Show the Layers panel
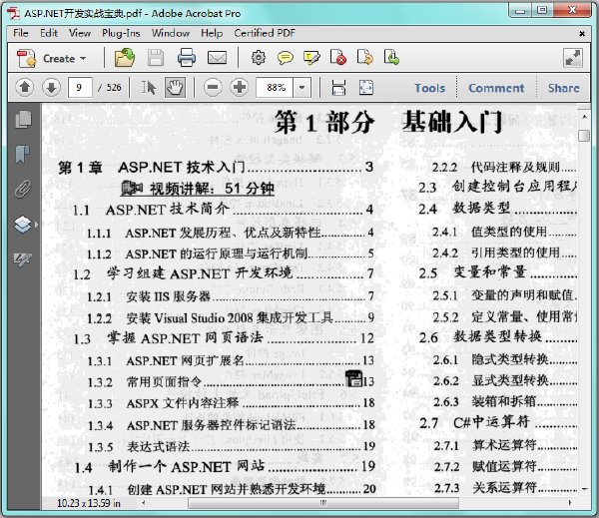 tap(23, 225)
